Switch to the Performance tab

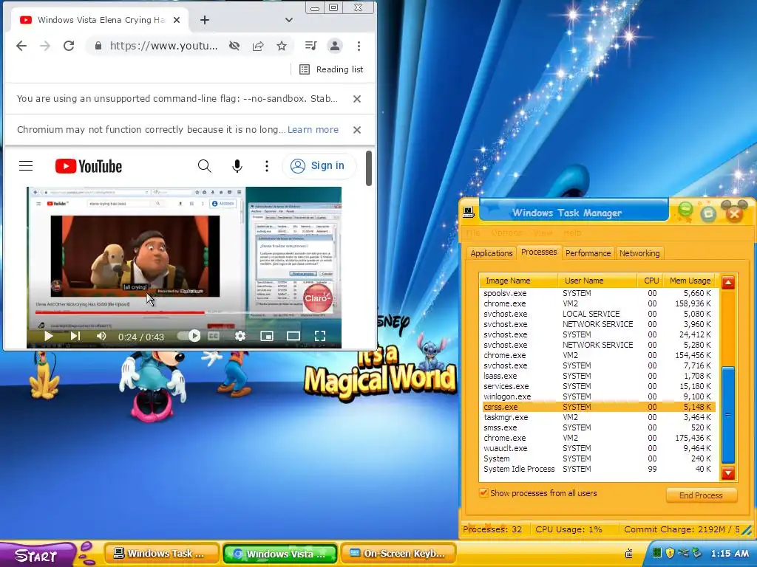[x=588, y=254]
